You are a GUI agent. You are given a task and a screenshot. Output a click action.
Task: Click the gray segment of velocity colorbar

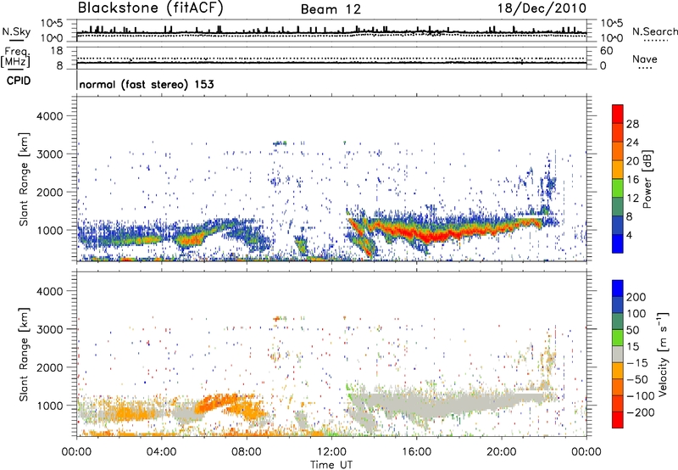[x=618, y=354]
